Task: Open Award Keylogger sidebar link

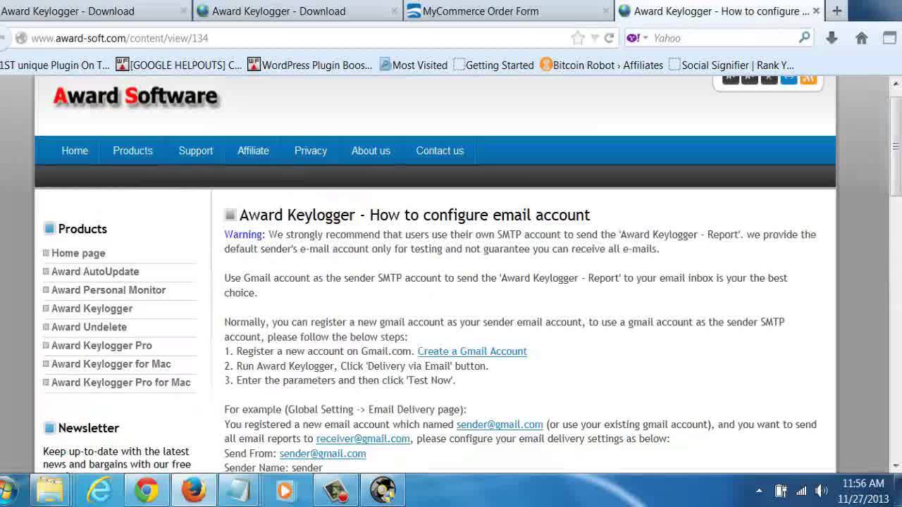Action: (92, 308)
